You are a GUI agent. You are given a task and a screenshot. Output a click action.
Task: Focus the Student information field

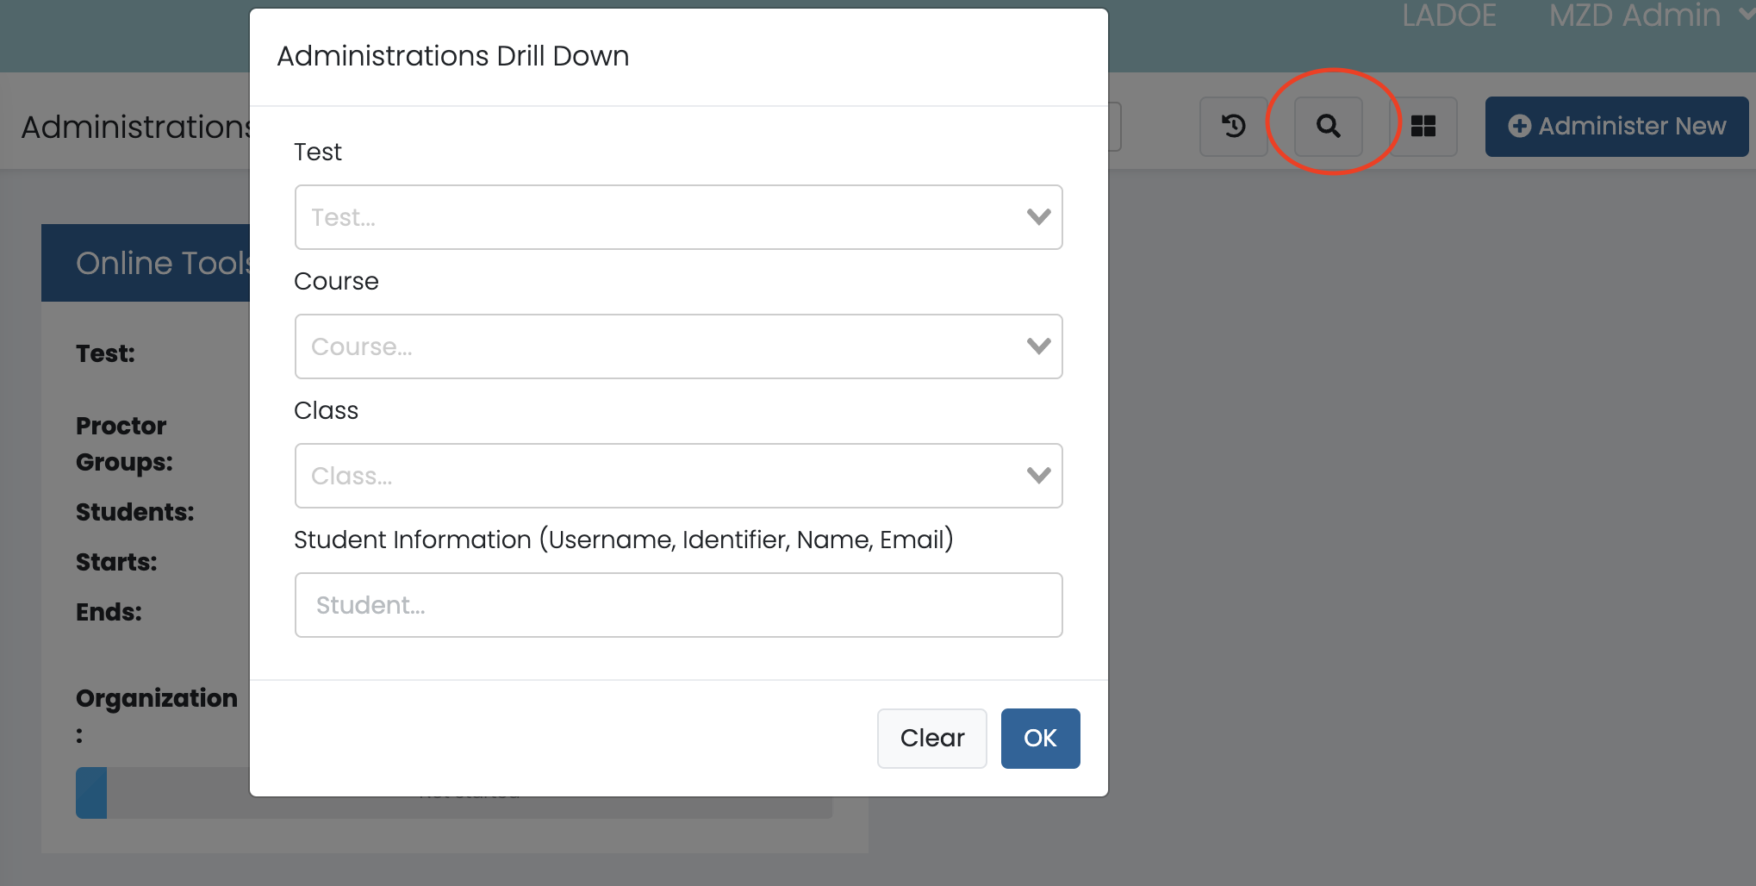678,605
